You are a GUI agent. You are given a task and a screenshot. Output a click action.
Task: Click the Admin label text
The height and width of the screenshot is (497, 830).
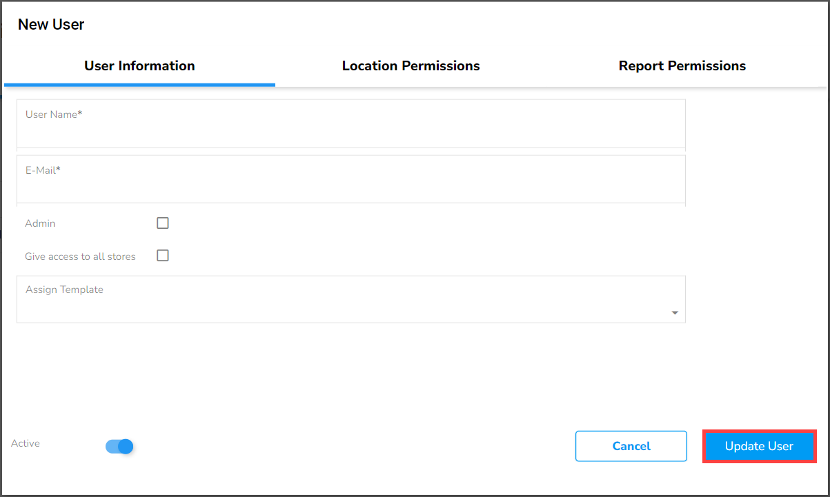(40, 223)
